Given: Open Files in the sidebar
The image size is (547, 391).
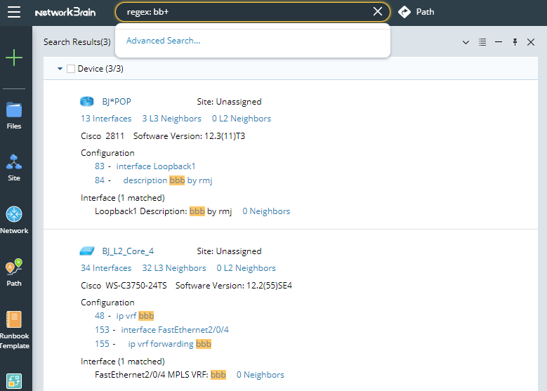Looking at the screenshot, I should click(x=14, y=116).
